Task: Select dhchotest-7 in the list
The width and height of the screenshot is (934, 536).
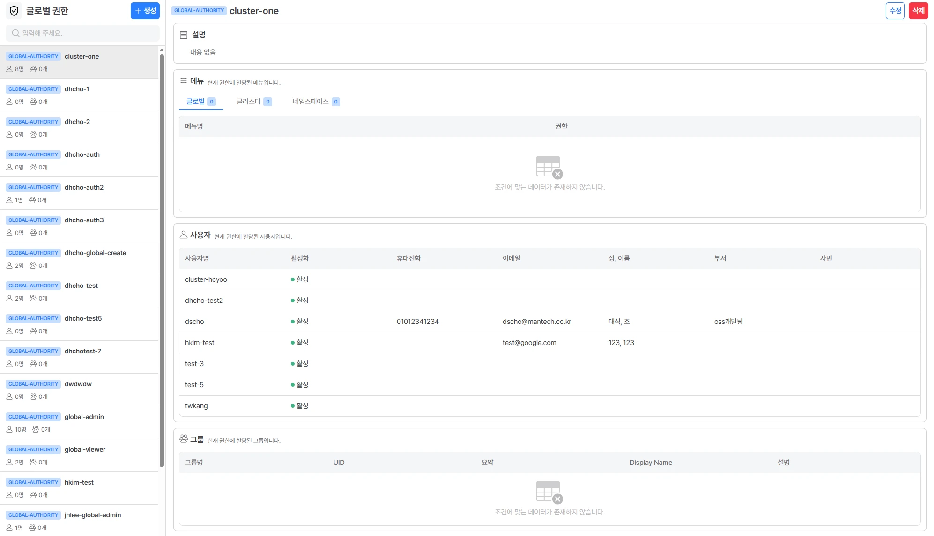Action: [80, 357]
